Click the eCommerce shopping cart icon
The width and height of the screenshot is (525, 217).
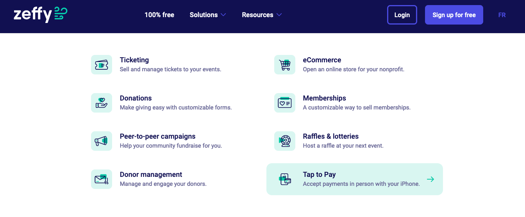tap(285, 65)
